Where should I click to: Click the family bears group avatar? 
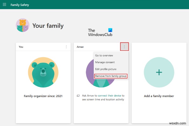tap(23, 25)
